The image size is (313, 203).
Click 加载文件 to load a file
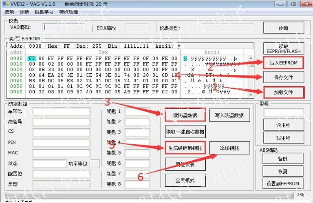[x=283, y=93]
